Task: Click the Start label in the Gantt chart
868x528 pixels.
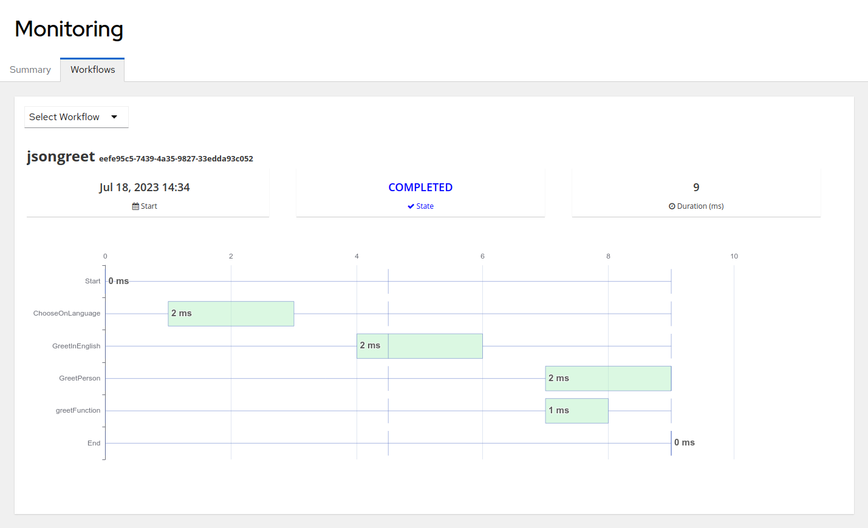Action: coord(92,281)
